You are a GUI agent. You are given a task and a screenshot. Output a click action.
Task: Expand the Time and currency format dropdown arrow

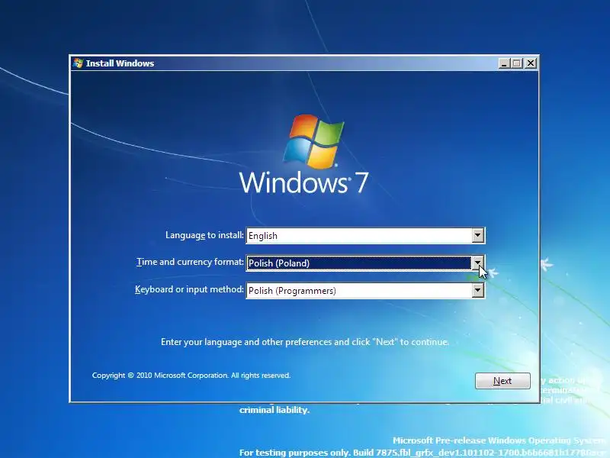point(478,263)
